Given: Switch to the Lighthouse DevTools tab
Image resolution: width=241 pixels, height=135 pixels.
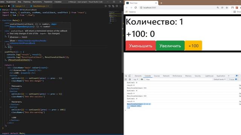Looking at the screenshot, I should click(x=209, y=76).
